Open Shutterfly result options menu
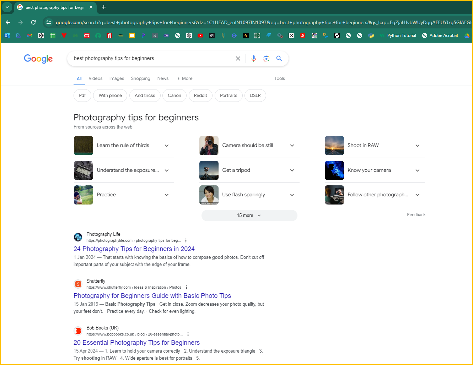Screen dimensions: 473x365 point(187,287)
